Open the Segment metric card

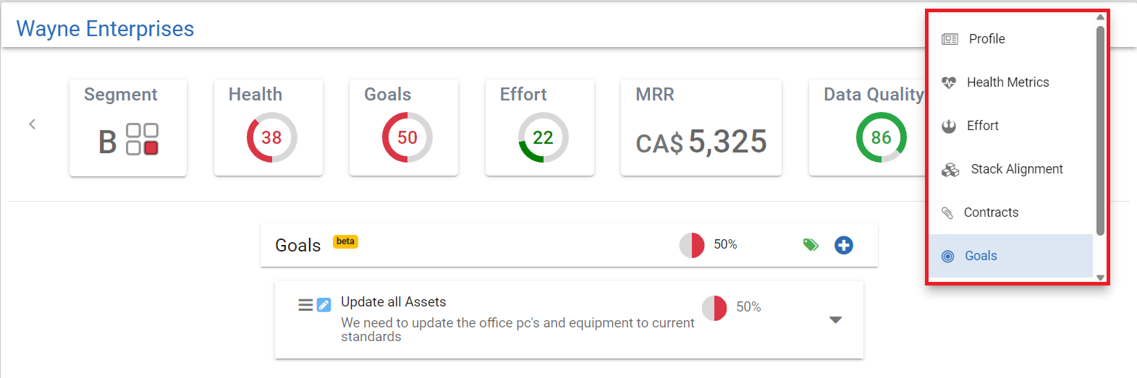(x=128, y=128)
